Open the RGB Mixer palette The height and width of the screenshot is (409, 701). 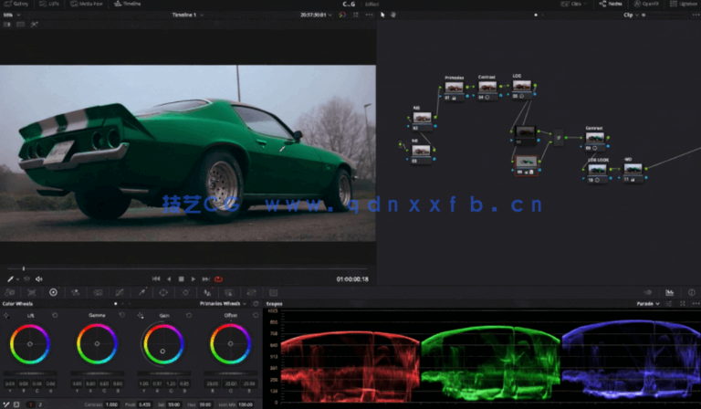point(75,293)
